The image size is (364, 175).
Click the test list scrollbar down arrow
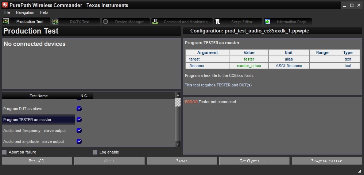pos(178,144)
